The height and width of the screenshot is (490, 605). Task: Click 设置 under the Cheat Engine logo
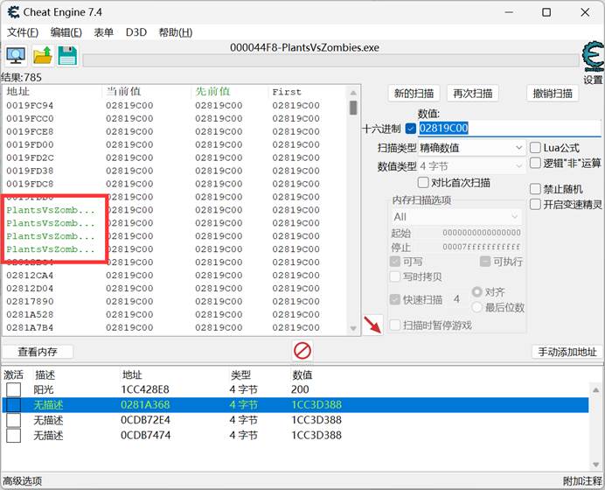pos(593,80)
